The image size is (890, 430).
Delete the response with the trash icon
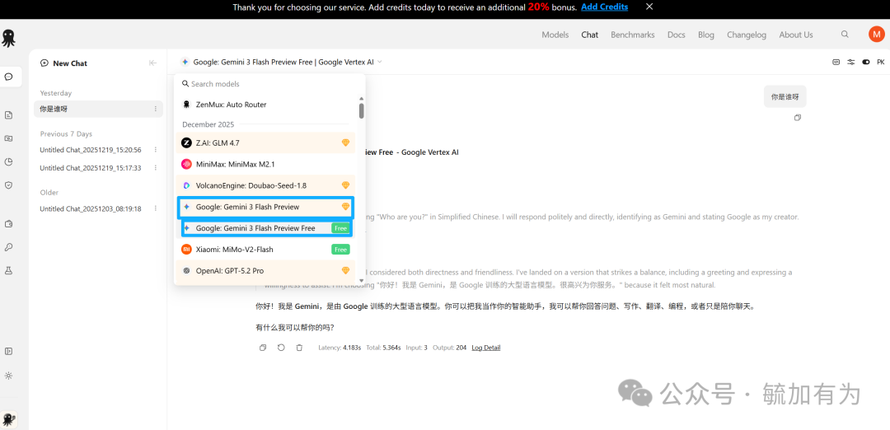(299, 348)
